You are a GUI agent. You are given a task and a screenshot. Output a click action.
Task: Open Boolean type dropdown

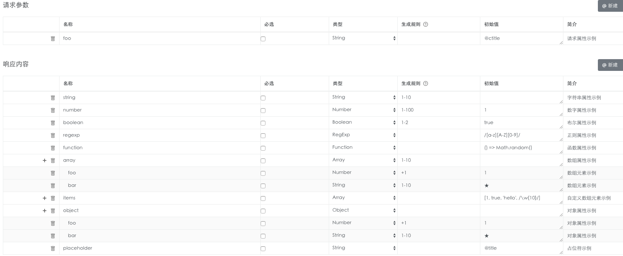[363, 122]
